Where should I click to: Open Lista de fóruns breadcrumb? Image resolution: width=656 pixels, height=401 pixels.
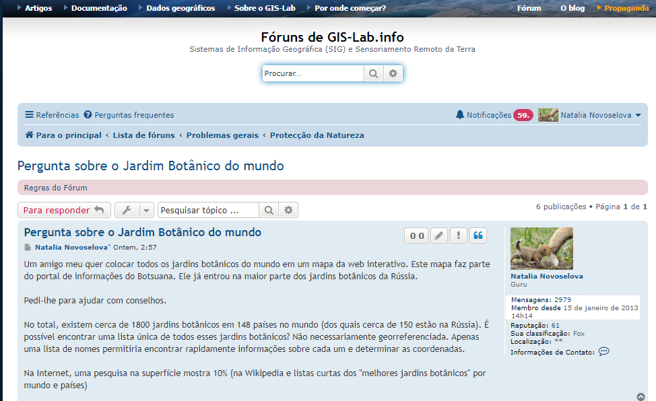tap(144, 135)
